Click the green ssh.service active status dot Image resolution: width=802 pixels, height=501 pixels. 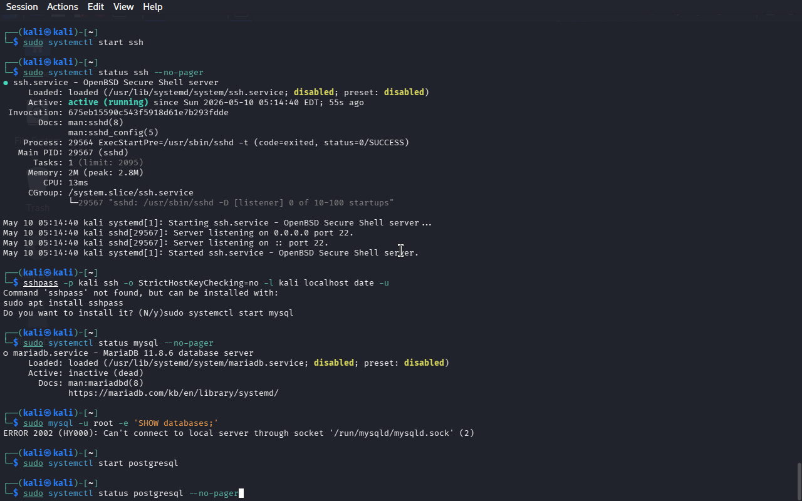6,83
